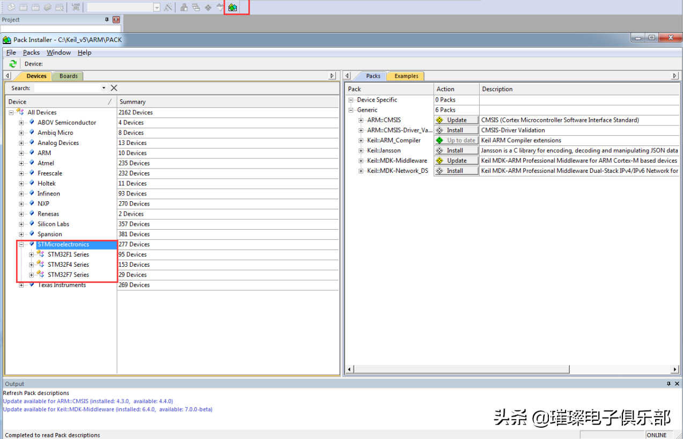Click the blue icon beside NXP
The width and height of the screenshot is (683, 439).
(x=32, y=203)
